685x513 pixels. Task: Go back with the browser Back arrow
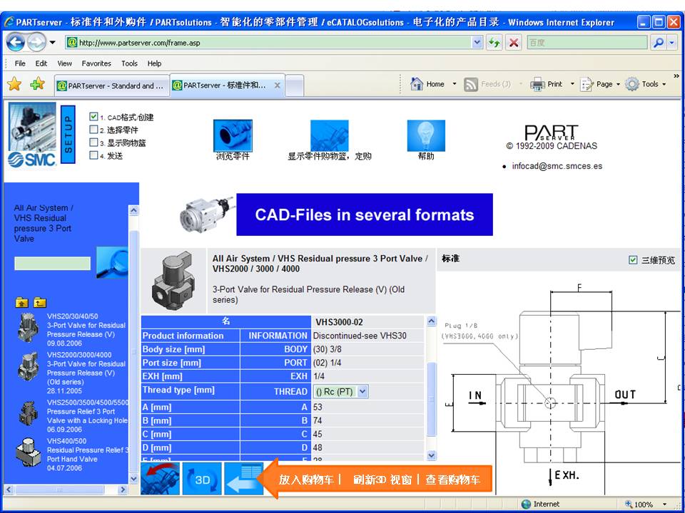click(x=16, y=43)
